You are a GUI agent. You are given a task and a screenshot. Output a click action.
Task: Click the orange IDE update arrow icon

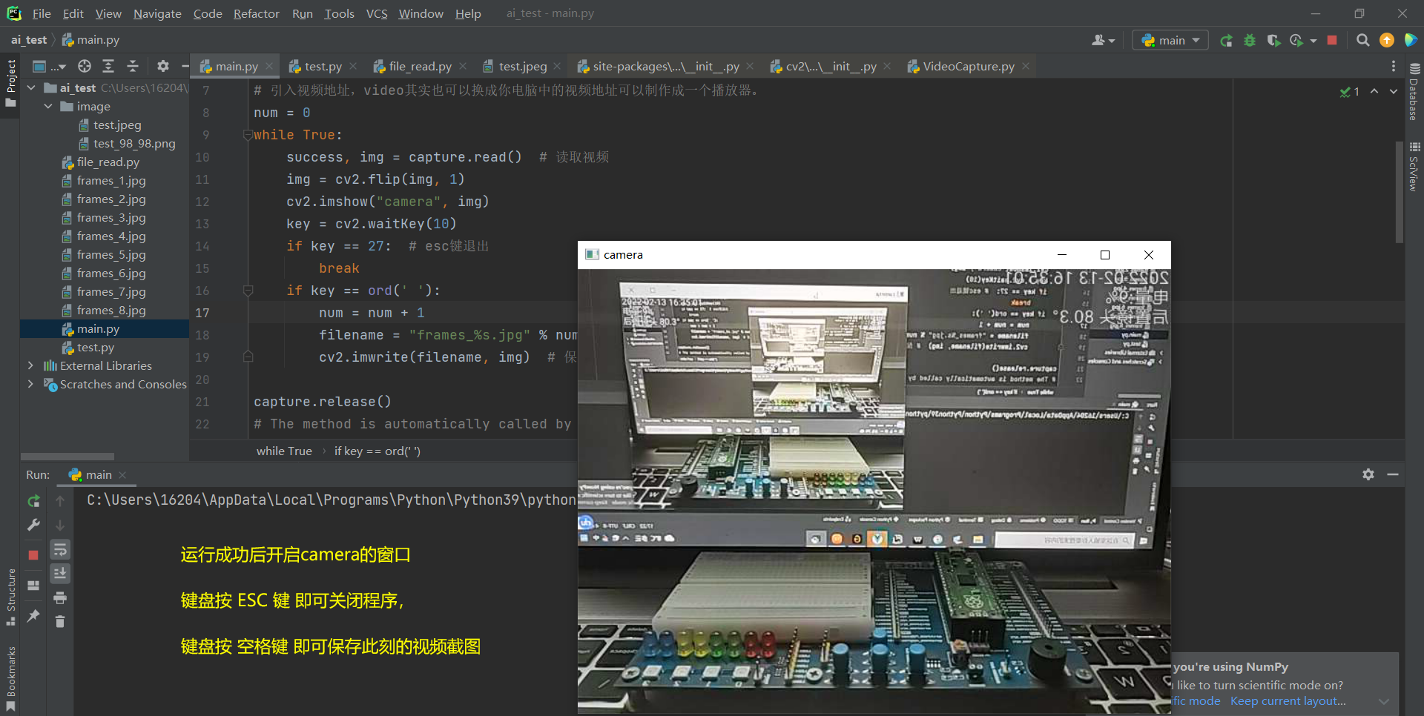pyautogui.click(x=1386, y=41)
